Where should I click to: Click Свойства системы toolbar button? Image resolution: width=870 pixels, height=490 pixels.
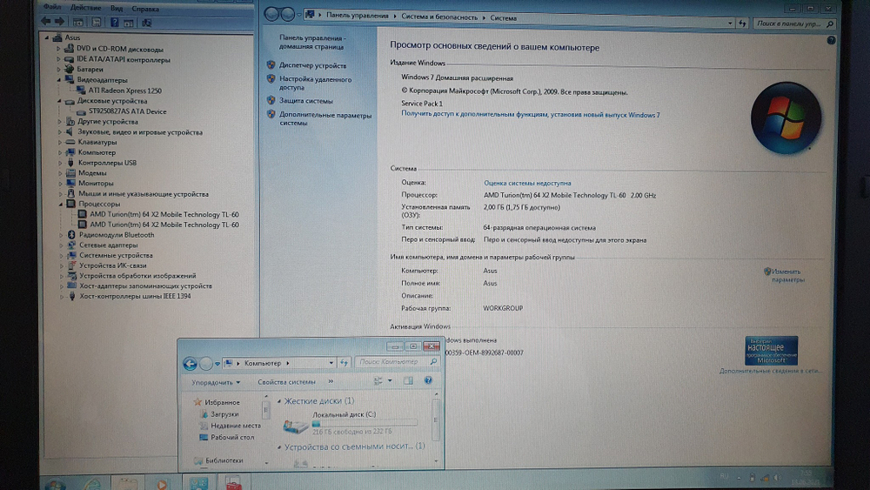(x=286, y=382)
